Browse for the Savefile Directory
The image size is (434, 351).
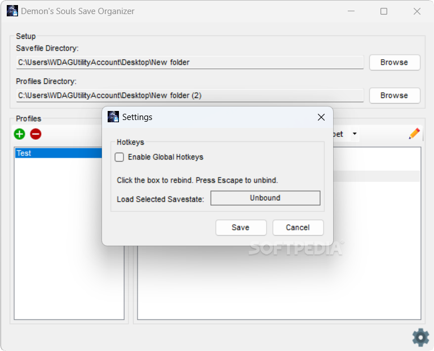[x=395, y=63]
